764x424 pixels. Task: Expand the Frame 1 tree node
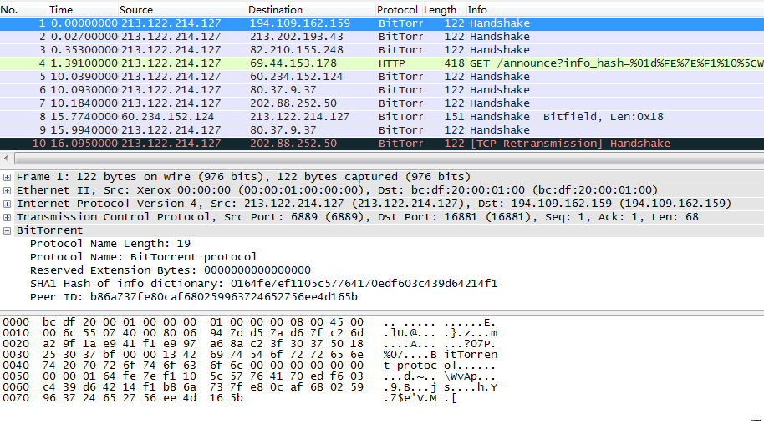pos(7,177)
